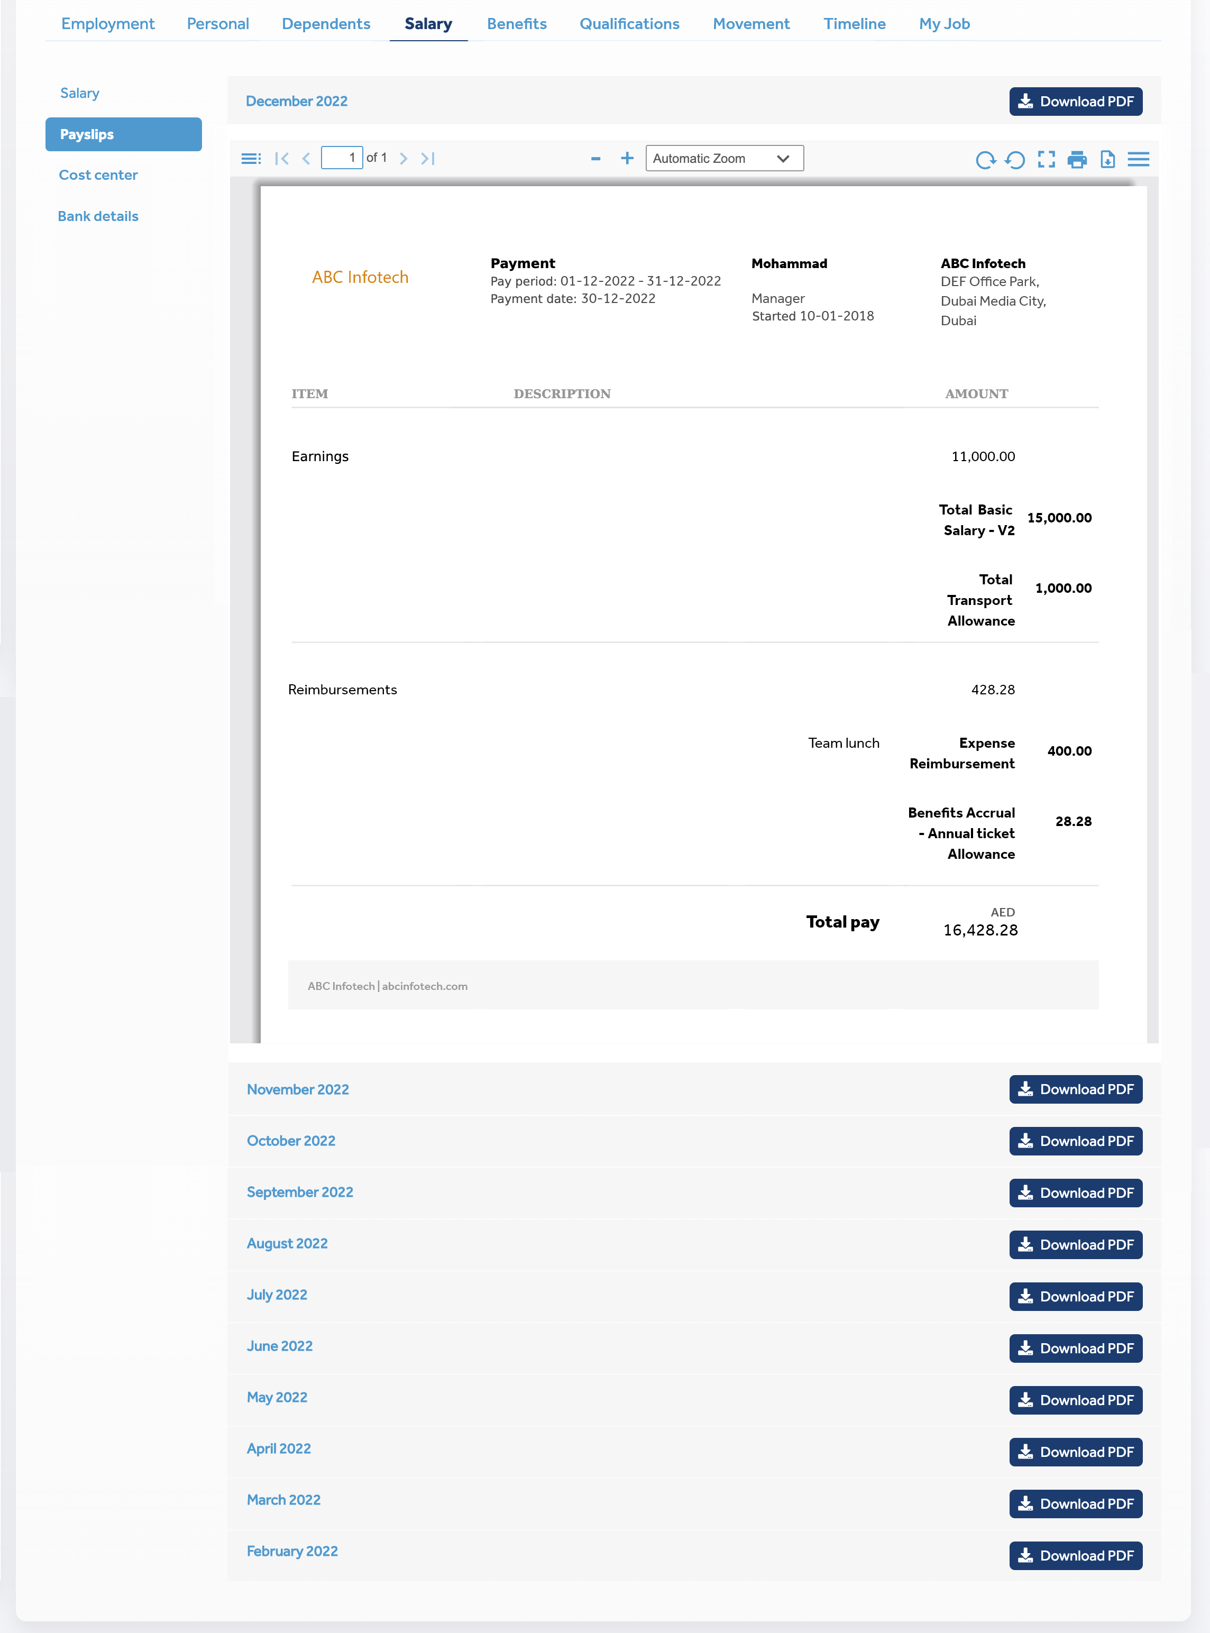Zoom in with the plus icon
The image size is (1210, 1633).
627,158
